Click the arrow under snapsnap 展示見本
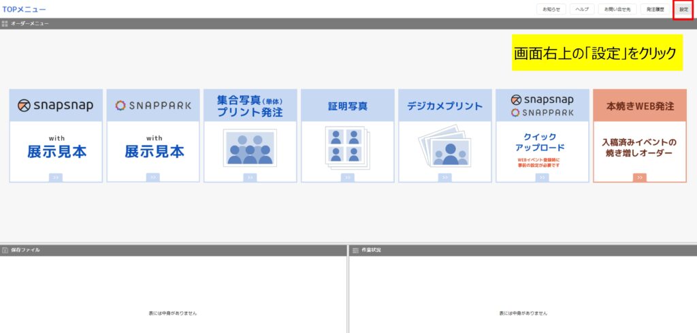This screenshot has width=697, height=333. 56,177
